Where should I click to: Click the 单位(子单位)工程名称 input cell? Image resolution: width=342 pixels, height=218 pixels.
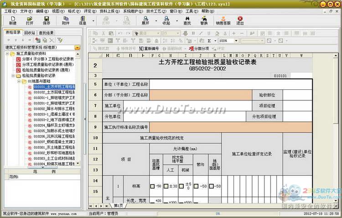pyautogui.click(x=231, y=84)
